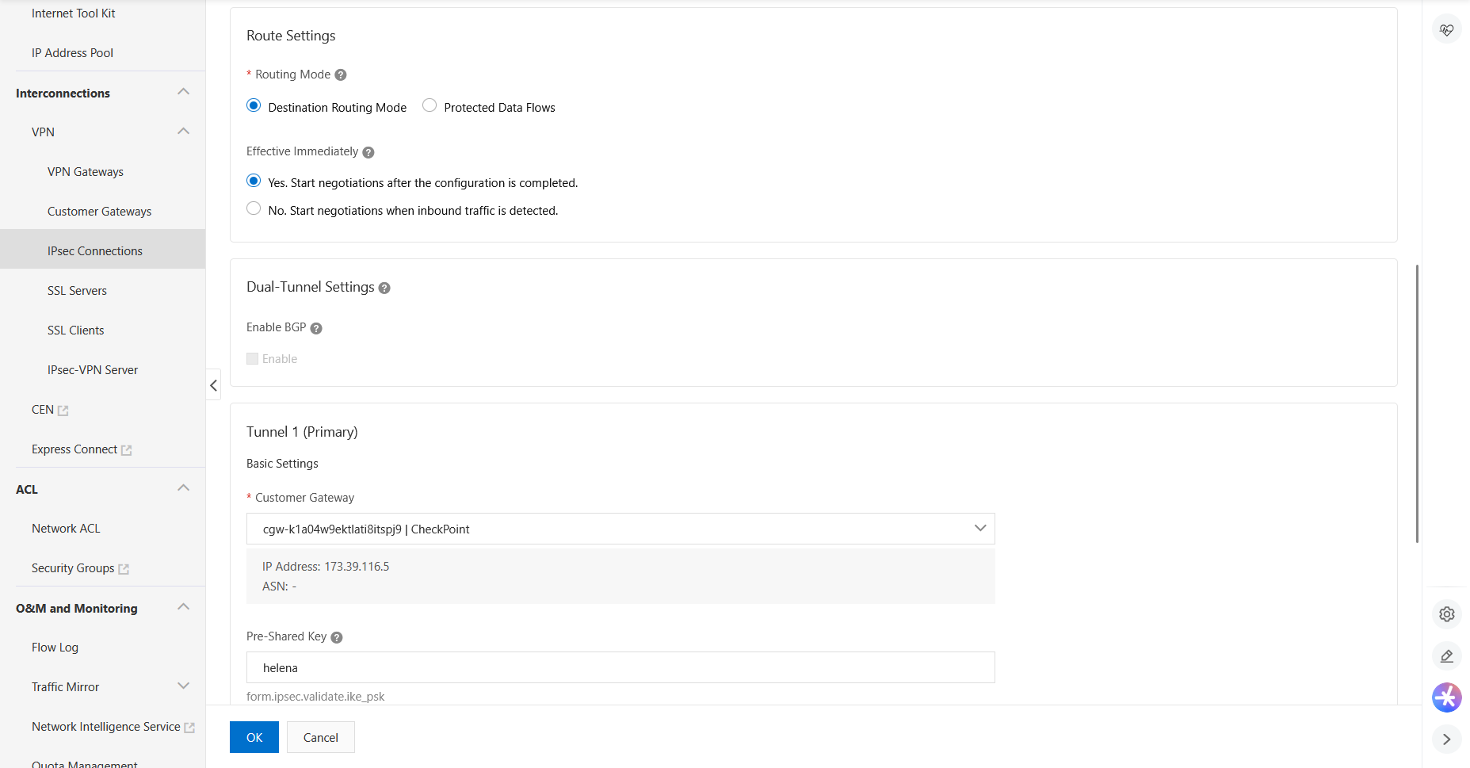Image resolution: width=1470 pixels, height=768 pixels.
Task: Click the Cancel button
Action: click(x=321, y=737)
